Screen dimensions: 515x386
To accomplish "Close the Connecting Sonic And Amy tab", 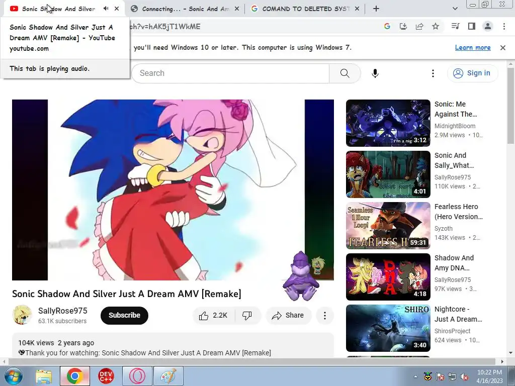I will (237, 9).
